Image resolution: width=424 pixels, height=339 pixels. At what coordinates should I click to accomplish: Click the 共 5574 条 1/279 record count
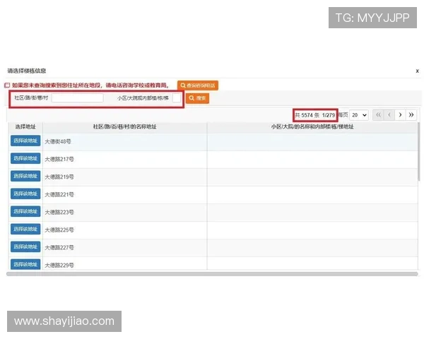315,115
